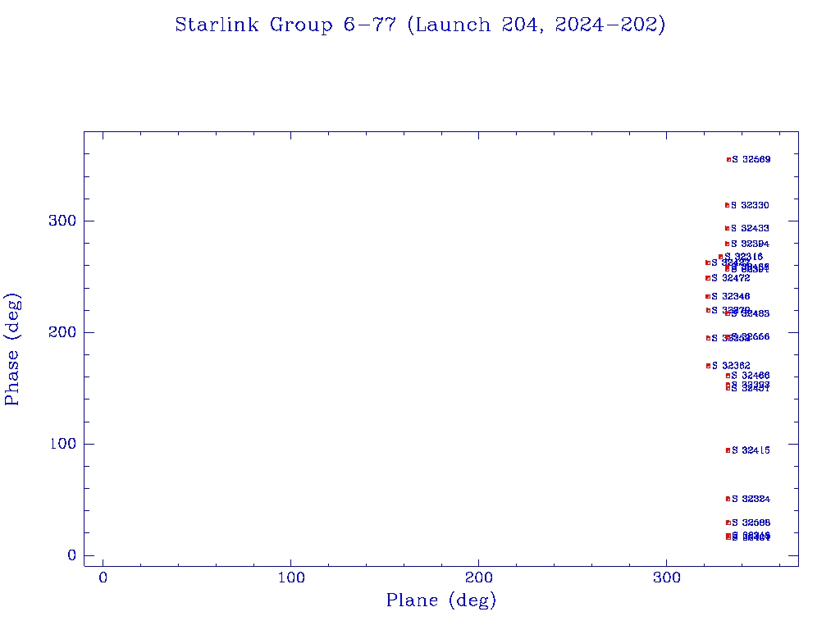Click the data label "S 32330"

point(750,205)
